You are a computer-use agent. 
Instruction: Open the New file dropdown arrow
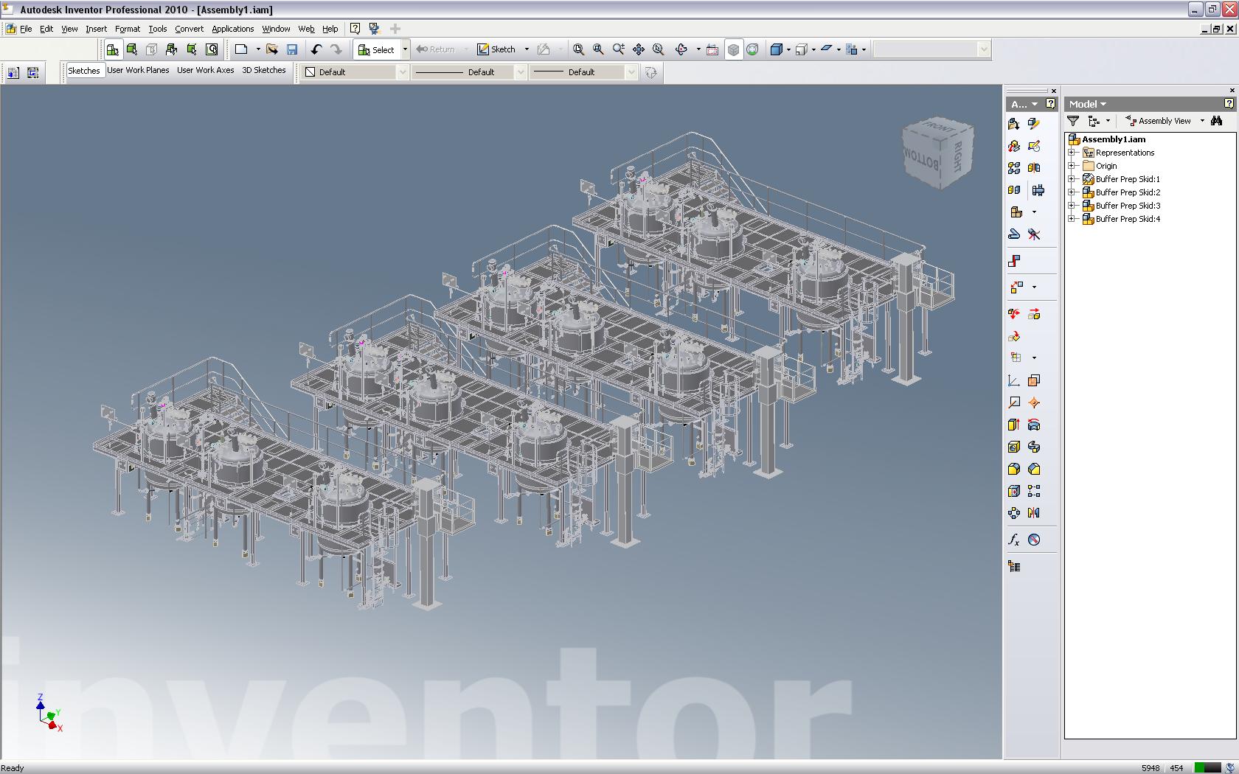pos(257,49)
